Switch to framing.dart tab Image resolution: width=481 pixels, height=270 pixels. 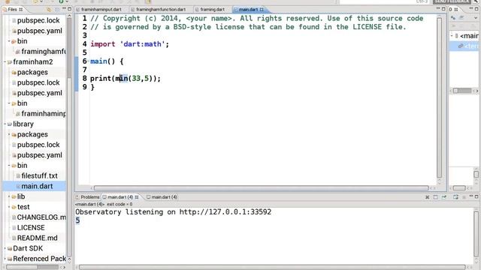210,10
